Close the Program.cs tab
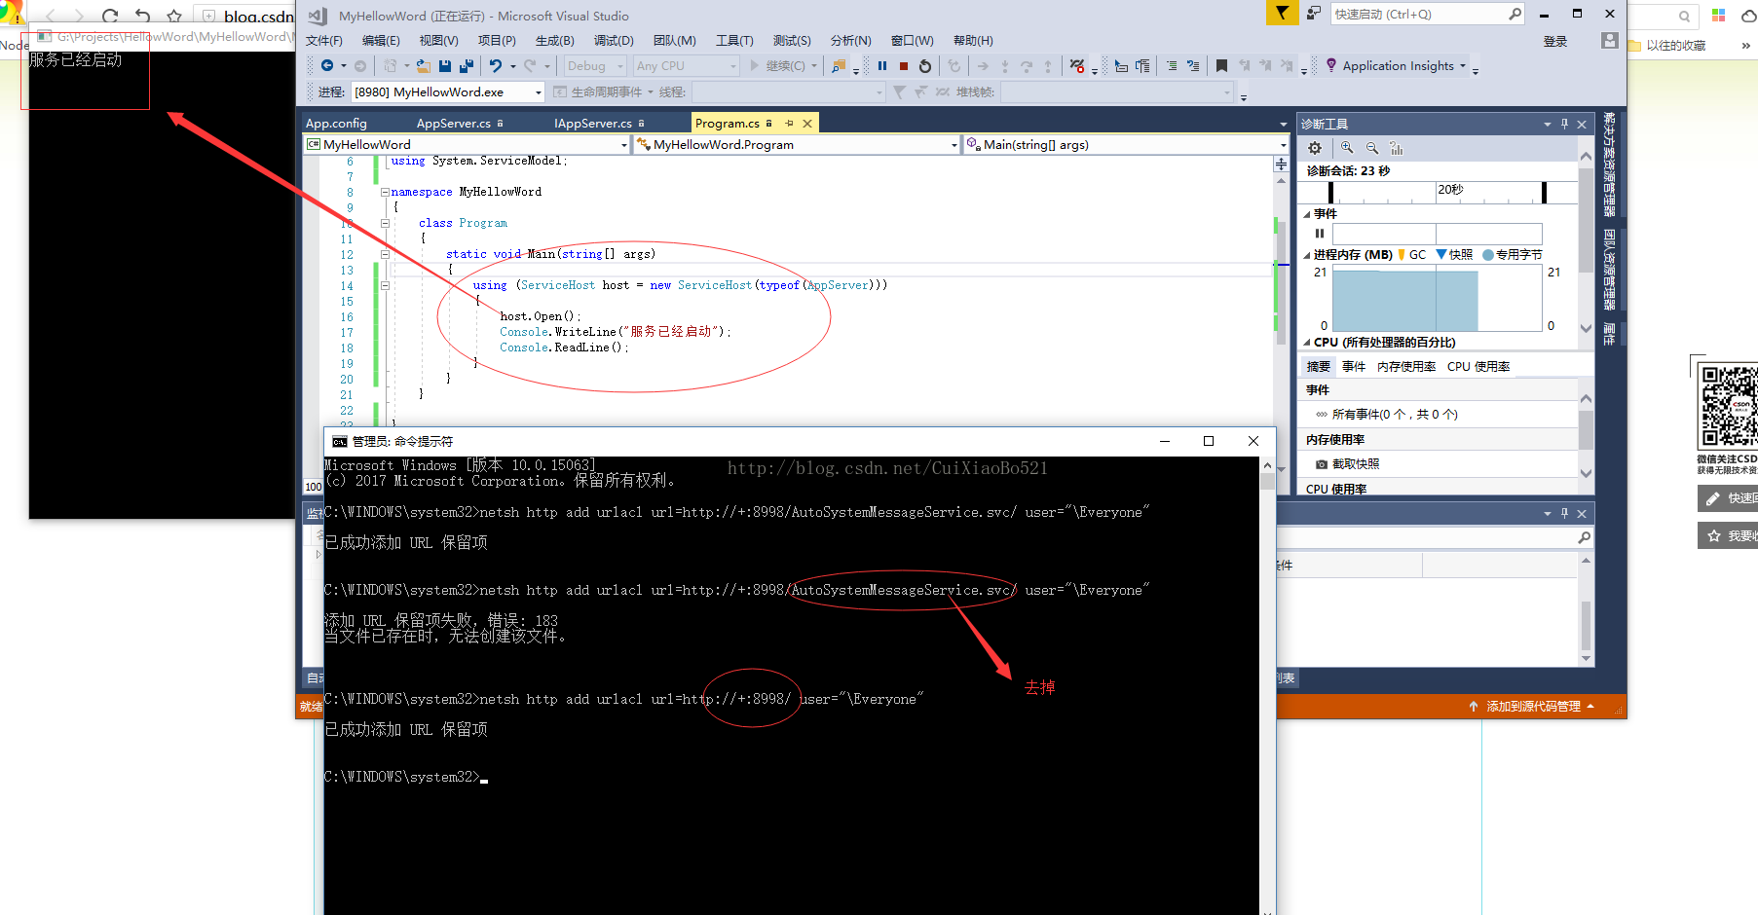This screenshot has width=1758, height=915. (x=807, y=124)
